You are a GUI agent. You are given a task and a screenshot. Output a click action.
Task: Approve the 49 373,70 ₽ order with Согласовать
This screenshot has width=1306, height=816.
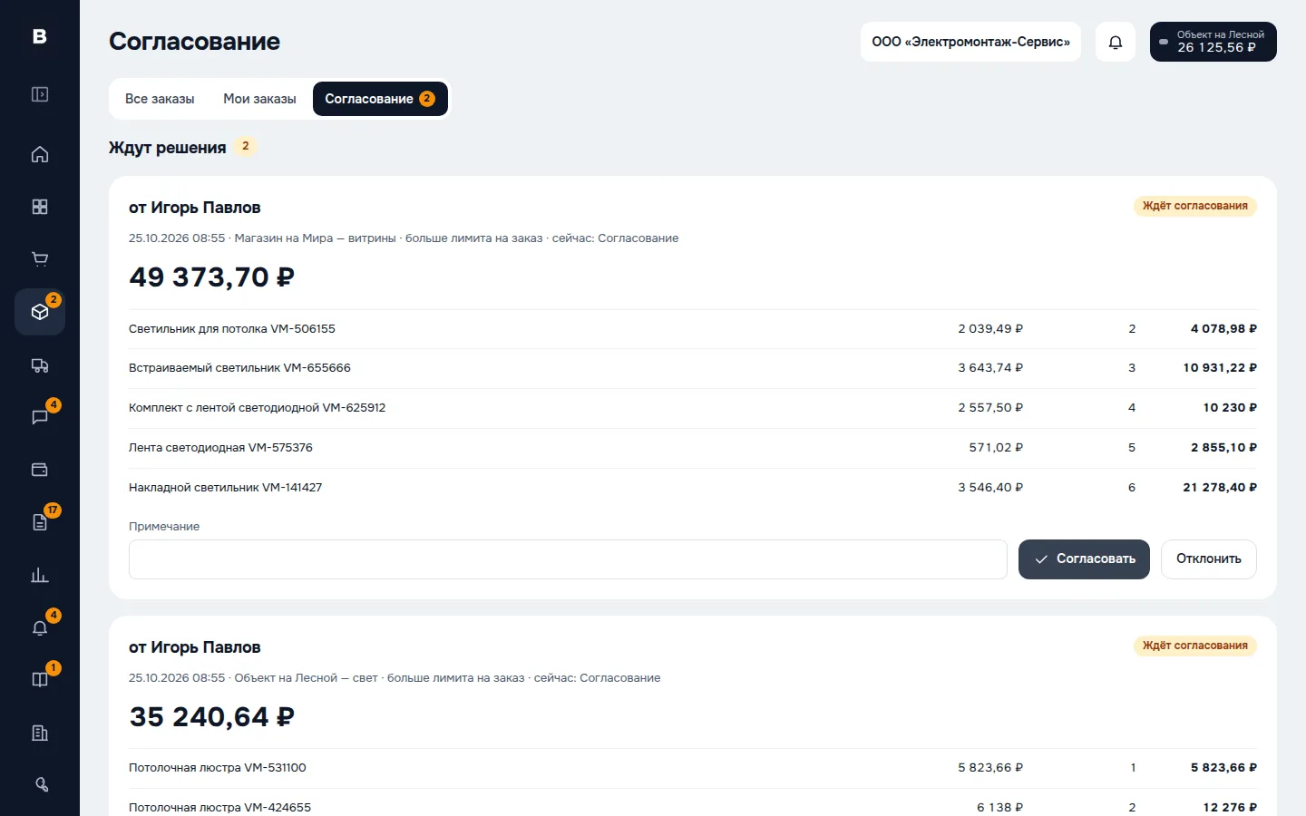1084,559
